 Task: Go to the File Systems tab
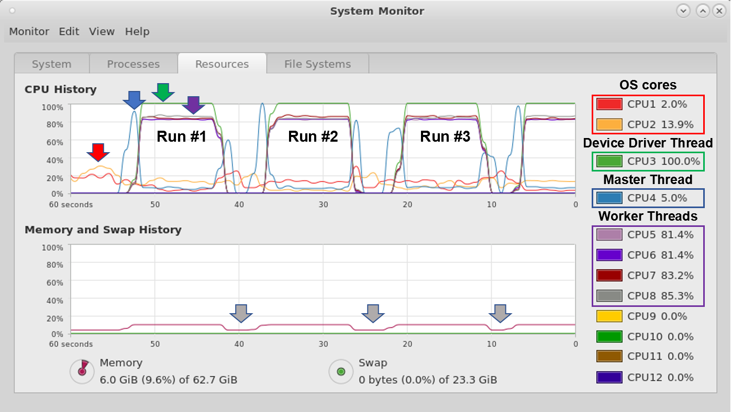pyautogui.click(x=317, y=64)
